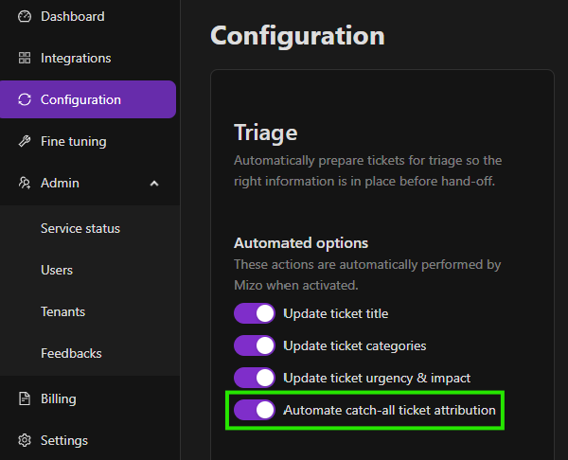
Task: Select the Integrations menu label
Action: (76, 58)
